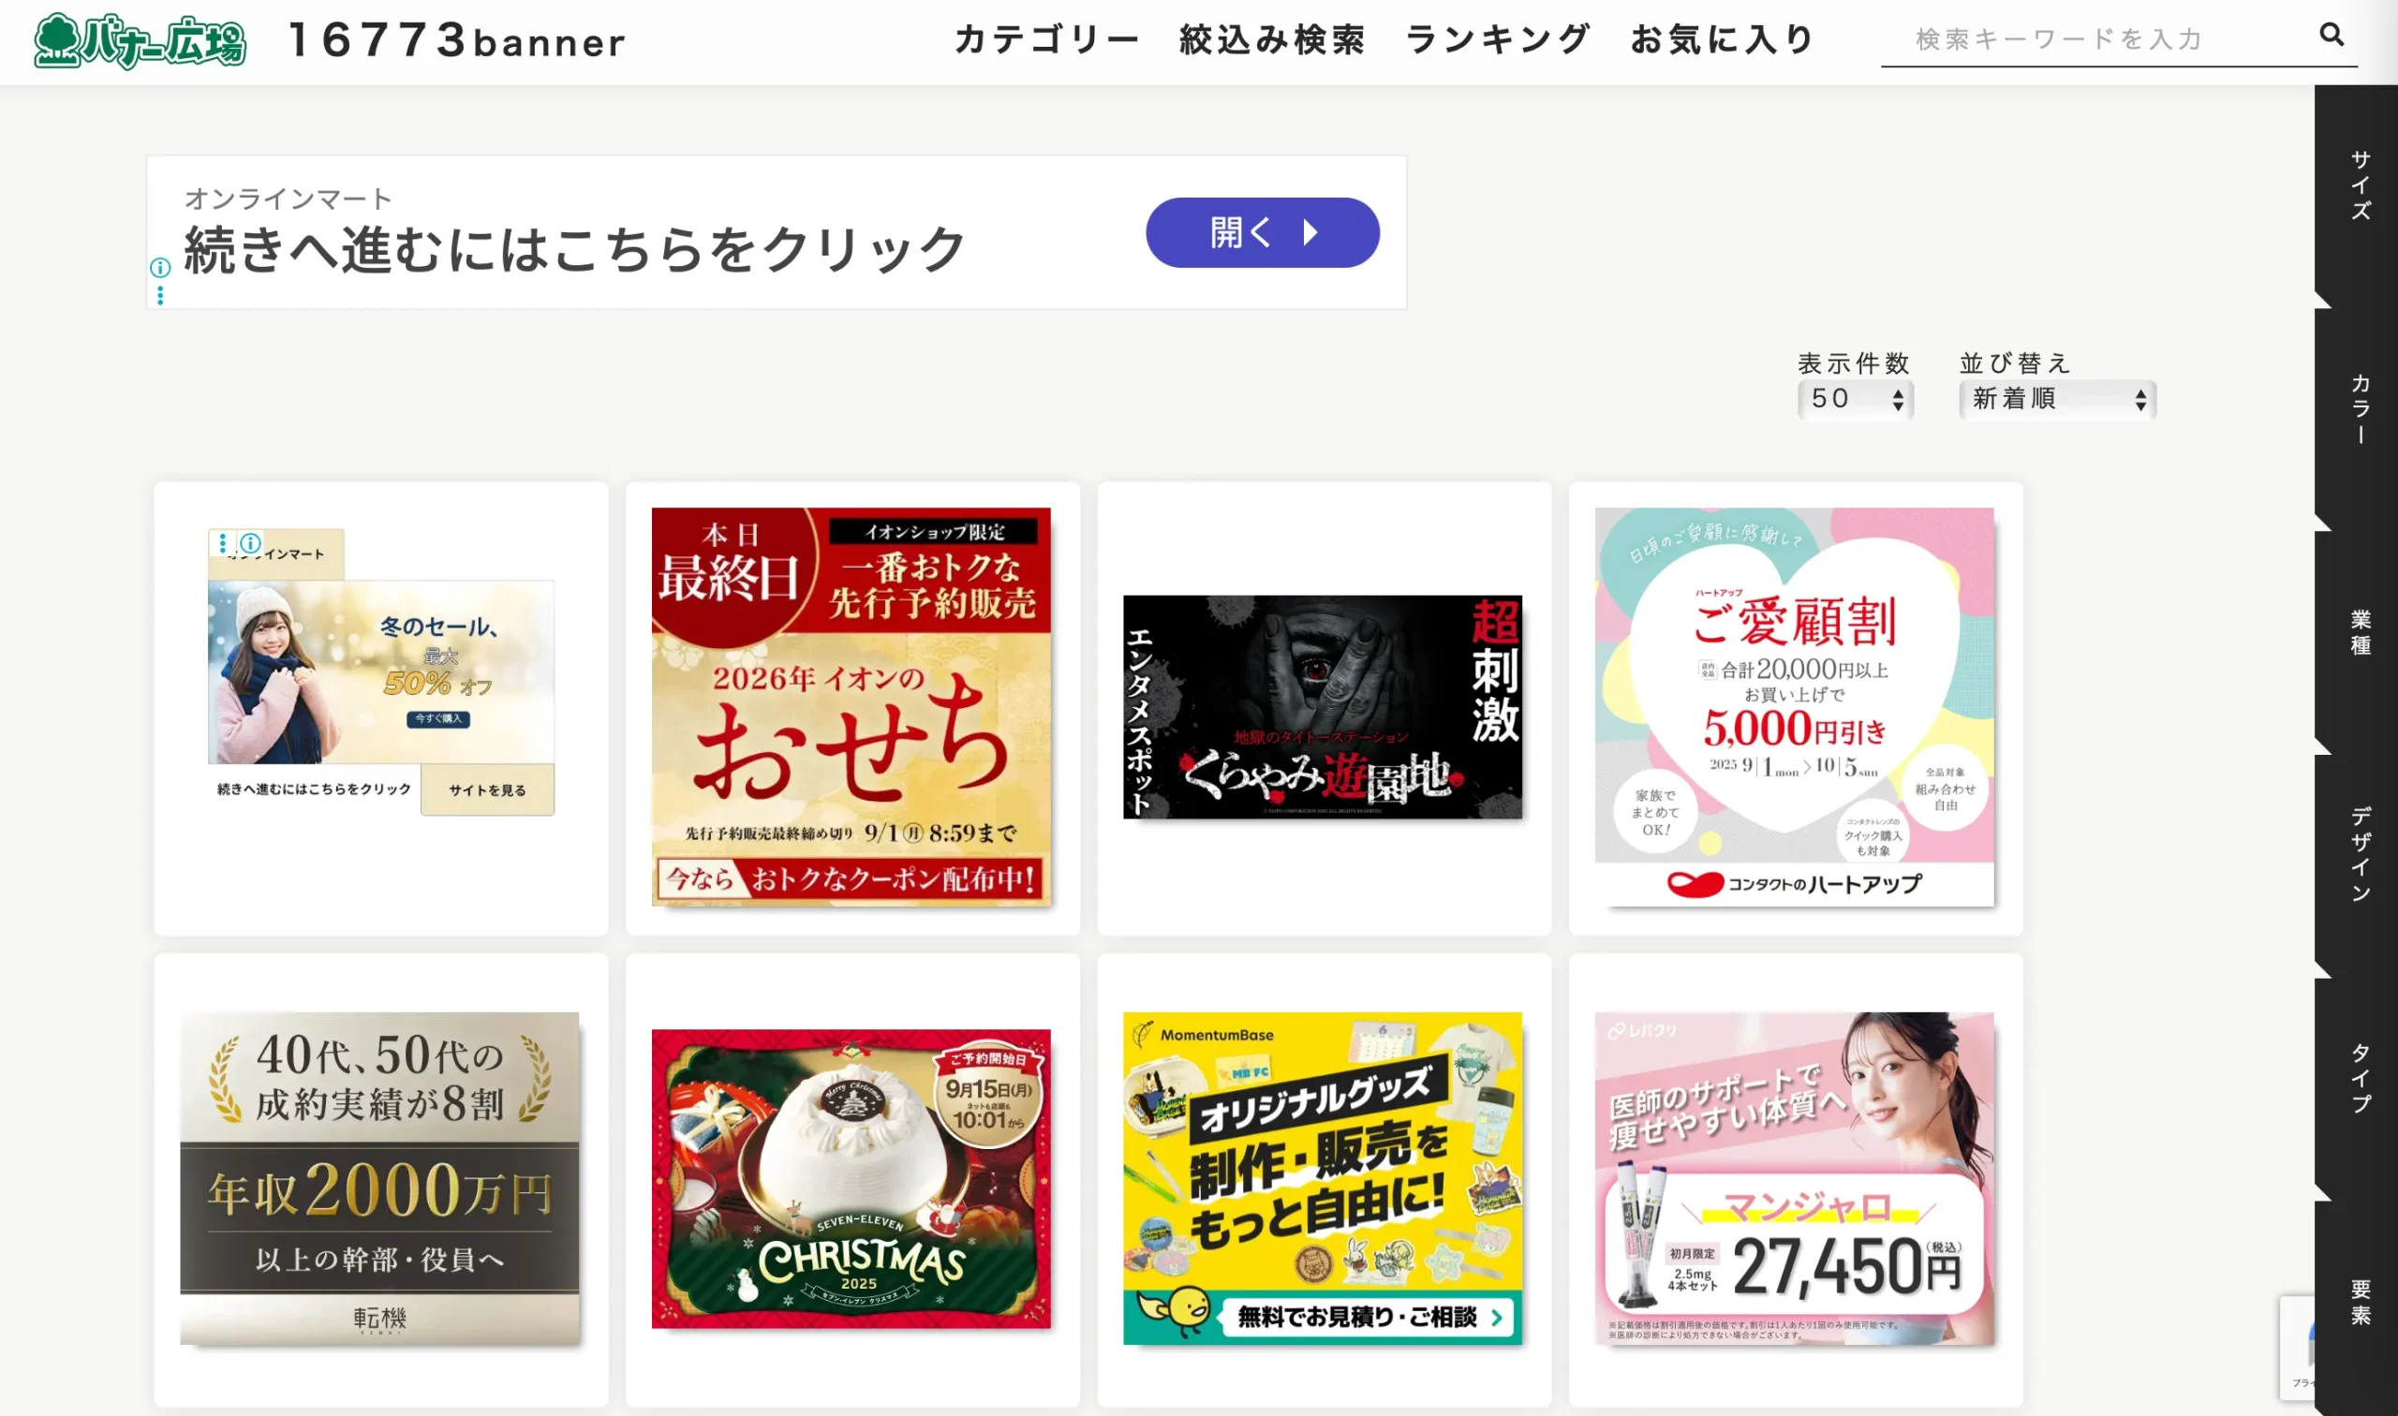This screenshot has width=2398, height=1416.
Task: Open ad options three-dot icon under info icon
Action: tap(160, 296)
